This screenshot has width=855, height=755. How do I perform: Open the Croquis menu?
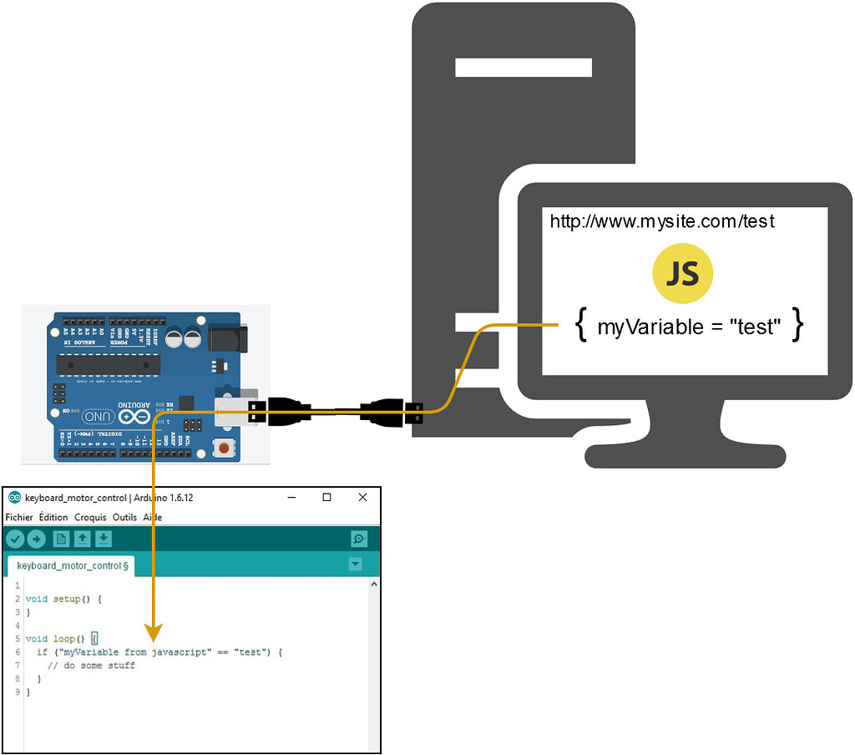(89, 517)
